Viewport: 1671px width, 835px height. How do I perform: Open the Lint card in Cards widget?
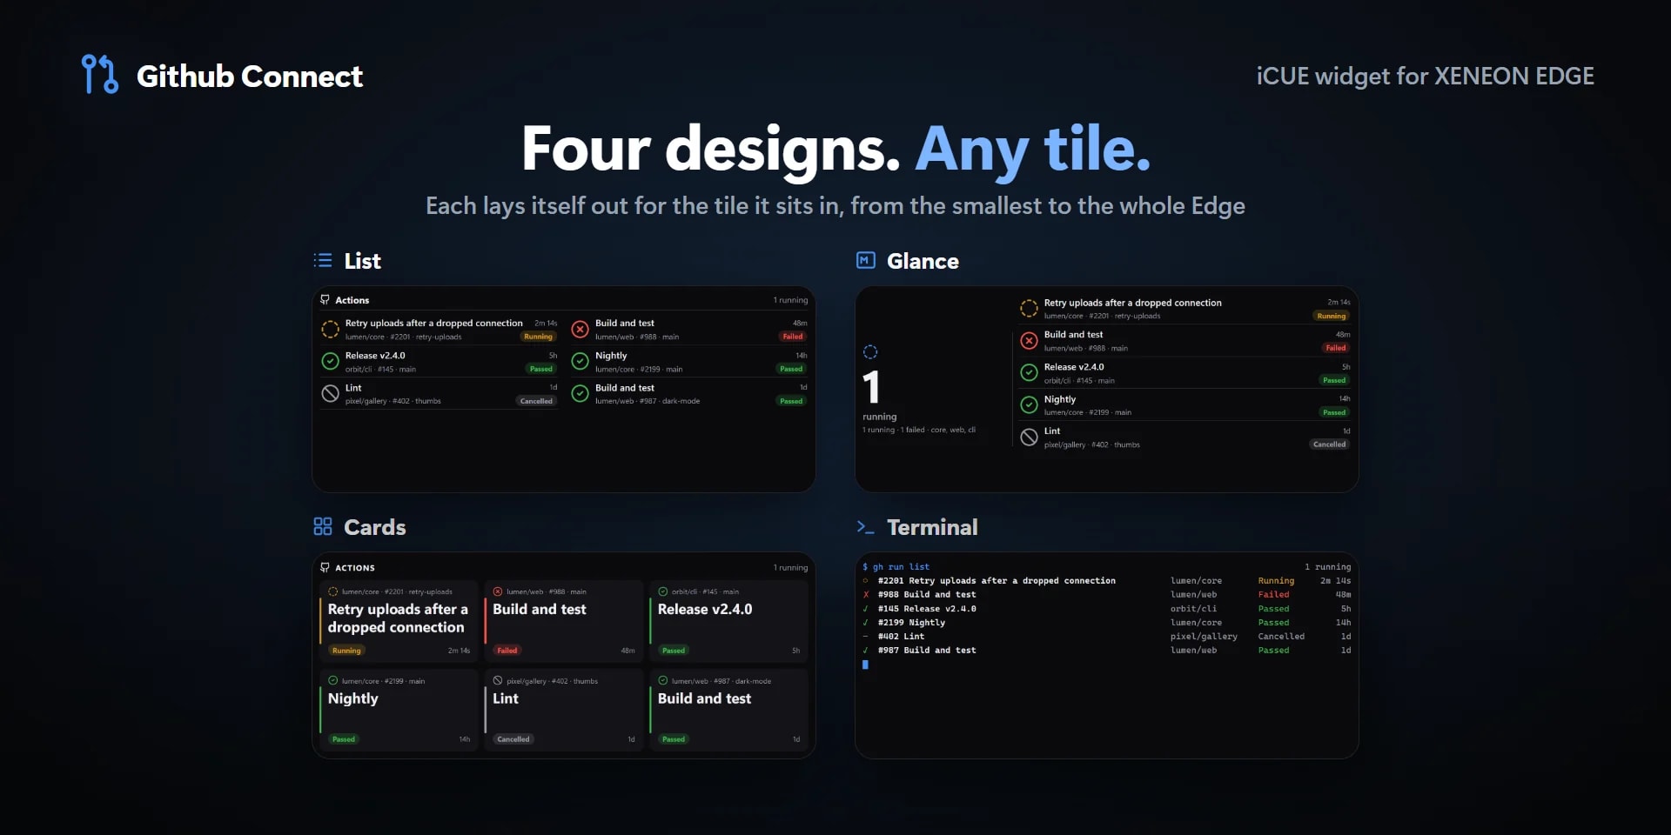(564, 710)
